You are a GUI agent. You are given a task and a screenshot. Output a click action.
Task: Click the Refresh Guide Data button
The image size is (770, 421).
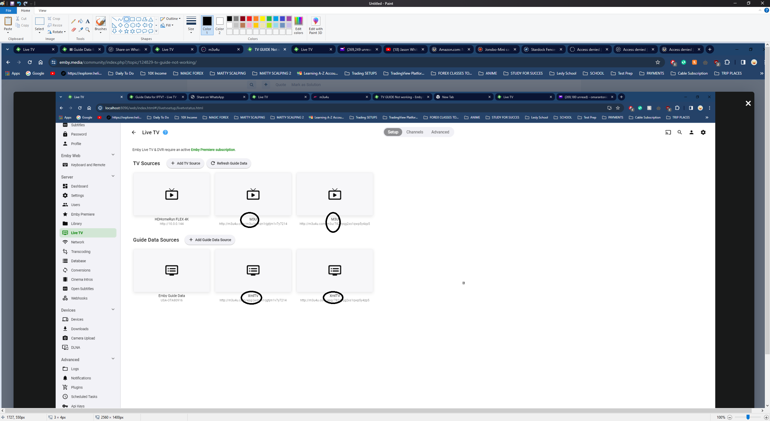click(x=229, y=163)
